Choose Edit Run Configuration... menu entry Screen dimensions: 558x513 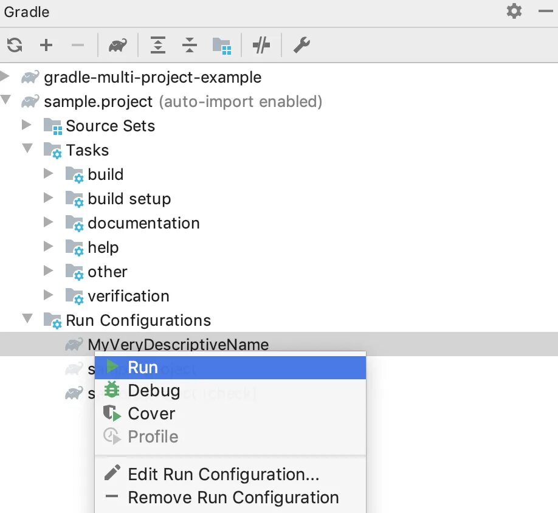point(223,474)
